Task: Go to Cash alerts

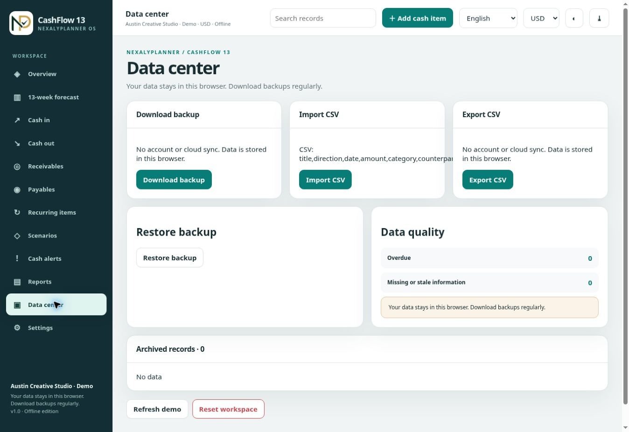Action: (56, 259)
